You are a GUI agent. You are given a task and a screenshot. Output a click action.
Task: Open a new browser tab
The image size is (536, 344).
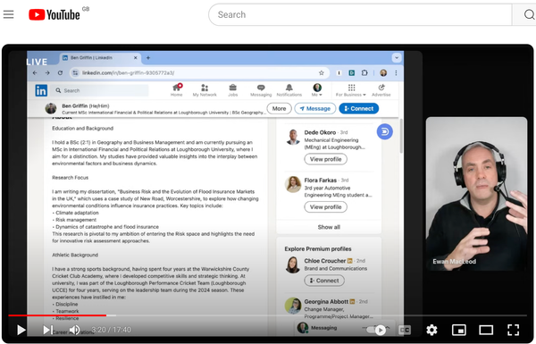(148, 58)
